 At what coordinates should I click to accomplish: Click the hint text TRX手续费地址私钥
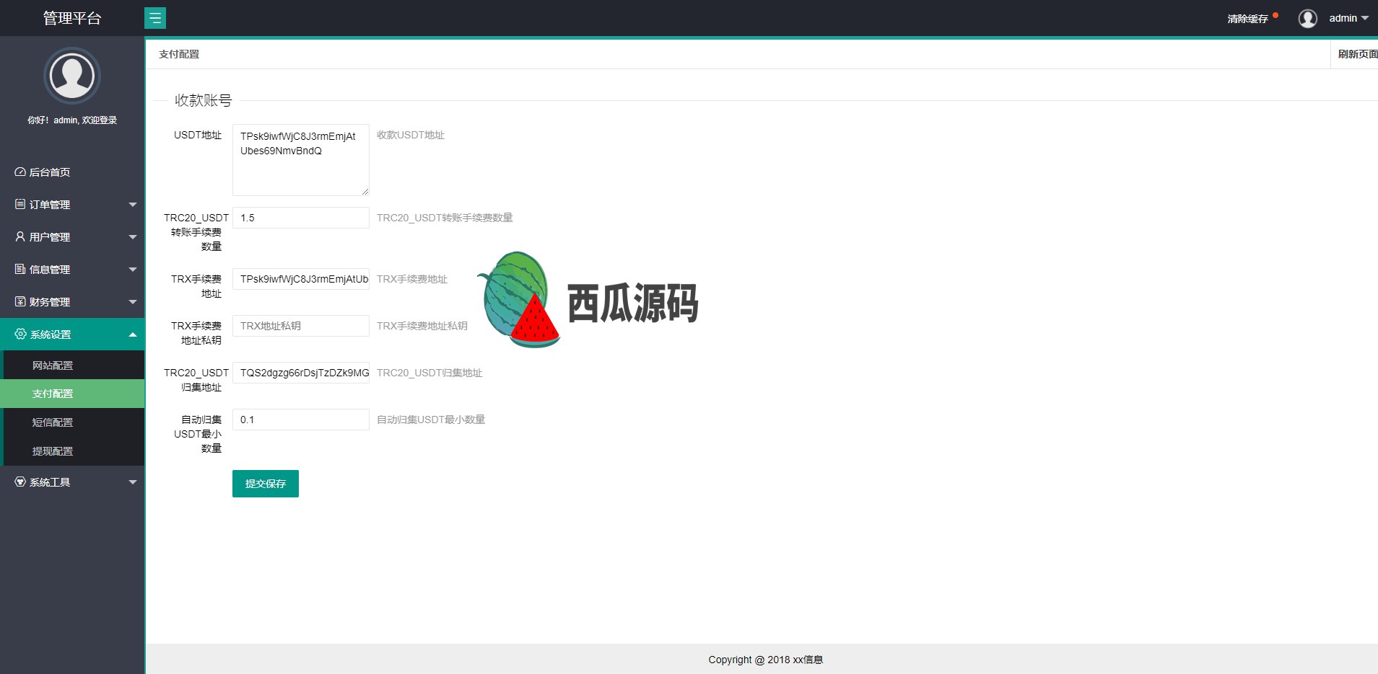(422, 326)
